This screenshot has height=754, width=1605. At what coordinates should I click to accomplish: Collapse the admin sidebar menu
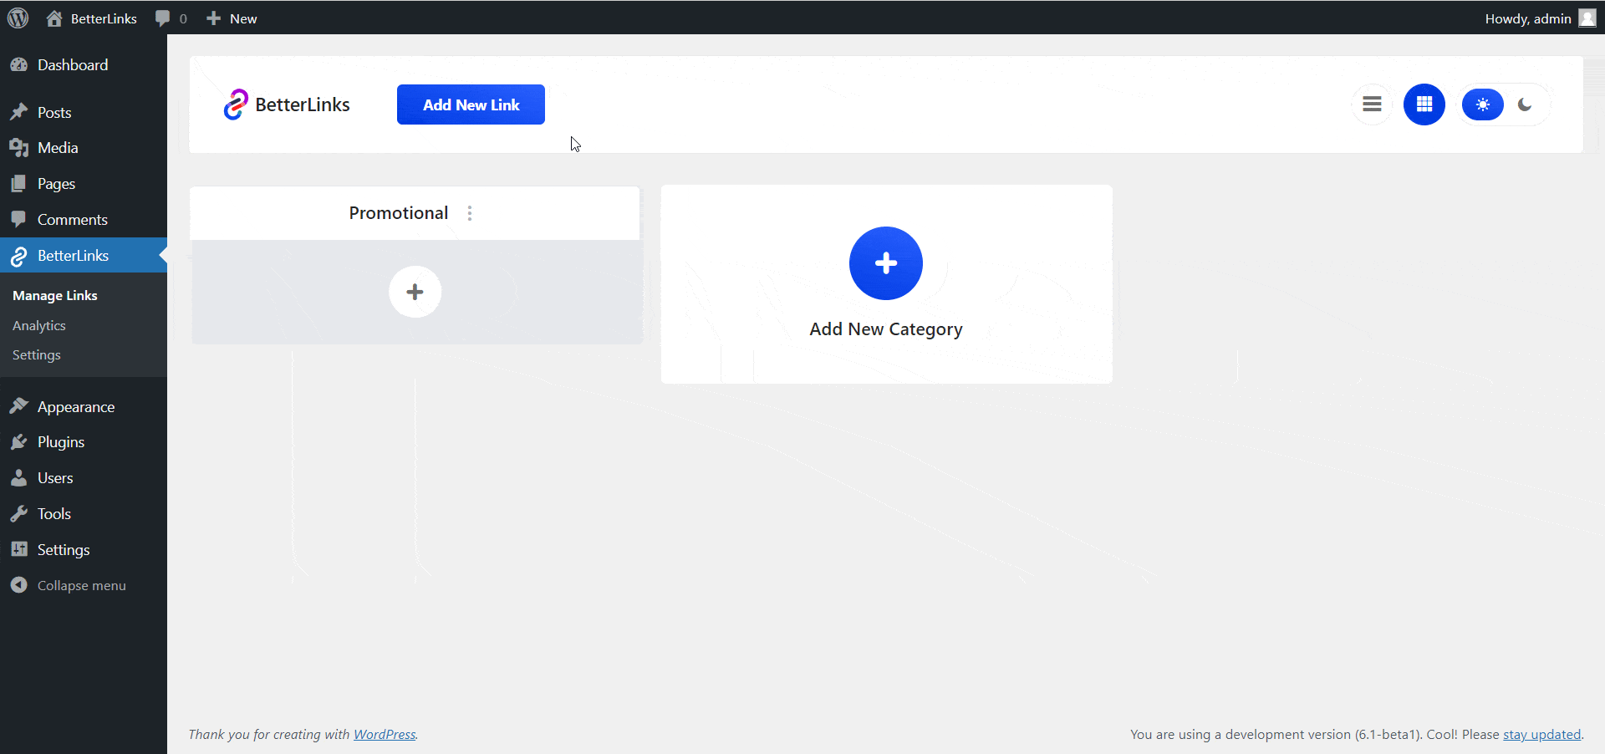tap(80, 584)
